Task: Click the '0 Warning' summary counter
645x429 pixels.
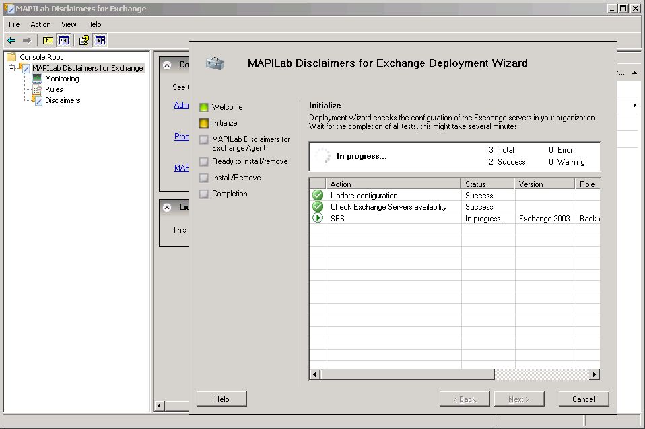Action: (x=566, y=162)
